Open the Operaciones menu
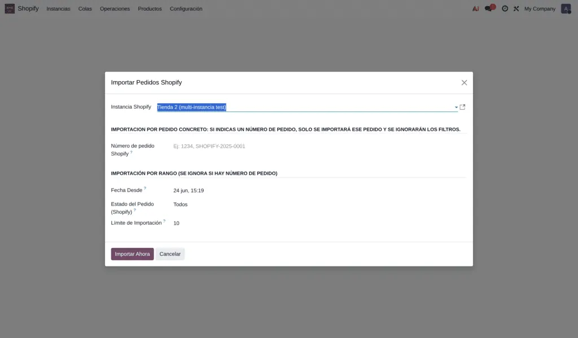This screenshot has width=578, height=338. [x=115, y=9]
